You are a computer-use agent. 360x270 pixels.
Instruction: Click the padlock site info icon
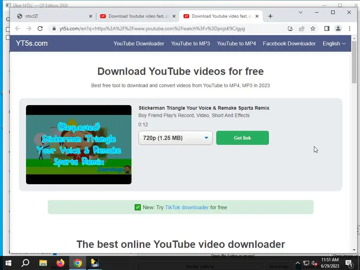point(54,28)
